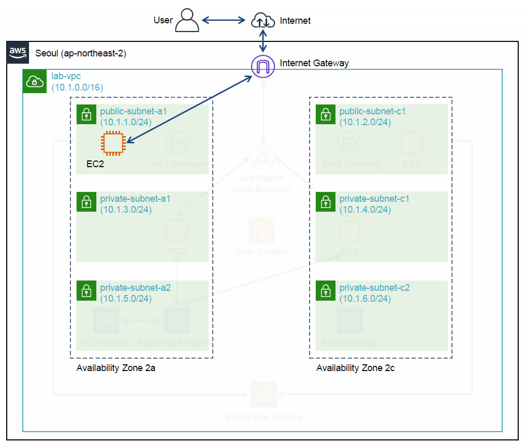Image resolution: width=527 pixels, height=443 pixels.
Task: Click the 'Internet' text label
Action: pyautogui.click(x=295, y=21)
